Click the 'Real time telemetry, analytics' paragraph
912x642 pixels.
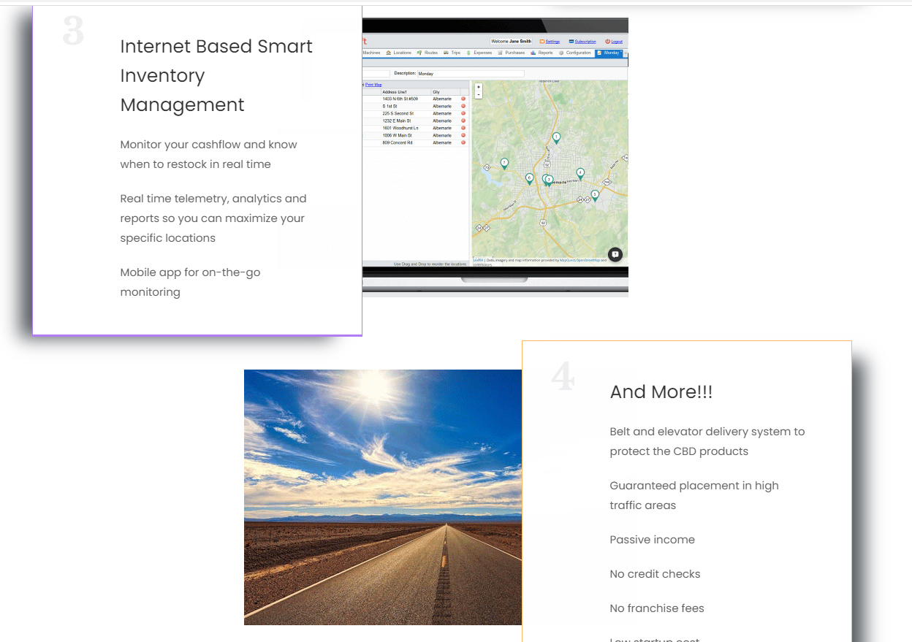coord(213,218)
